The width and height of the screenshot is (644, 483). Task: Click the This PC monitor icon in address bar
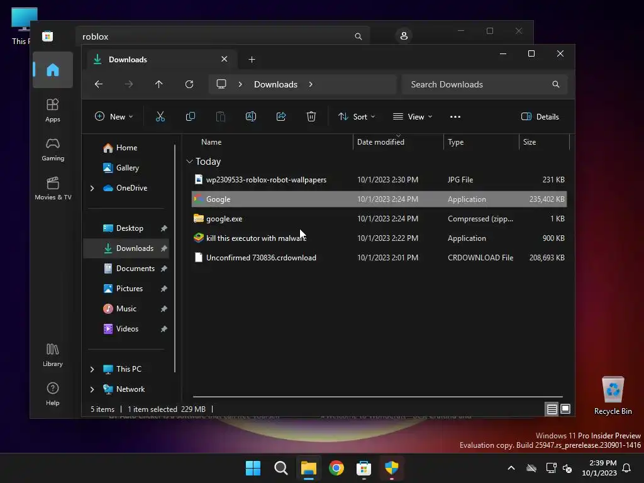[221, 84]
